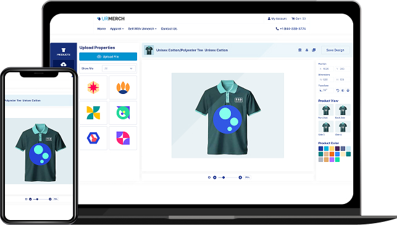Click the zoom out minus icon below the canvas
This screenshot has height=225, width=397.
click(215, 177)
